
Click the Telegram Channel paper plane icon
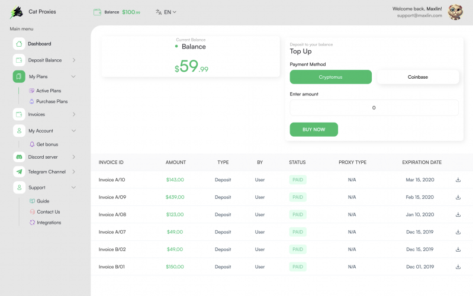19,172
